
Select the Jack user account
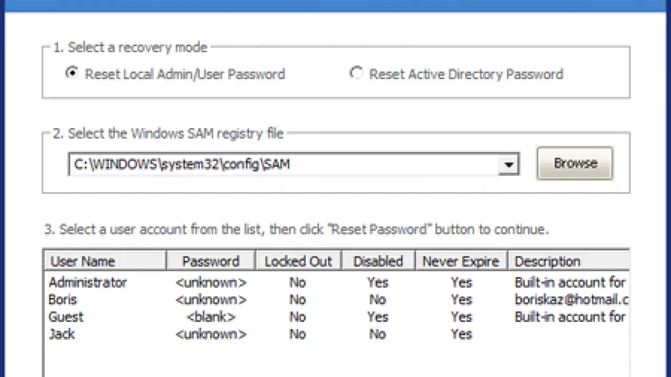click(337, 335)
